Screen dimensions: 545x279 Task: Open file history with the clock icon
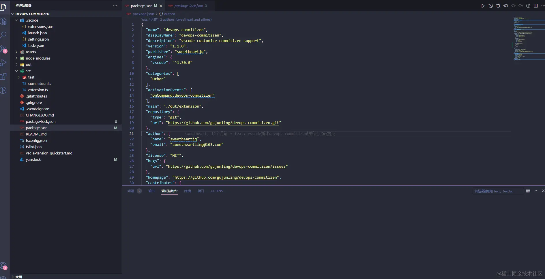[490, 6]
